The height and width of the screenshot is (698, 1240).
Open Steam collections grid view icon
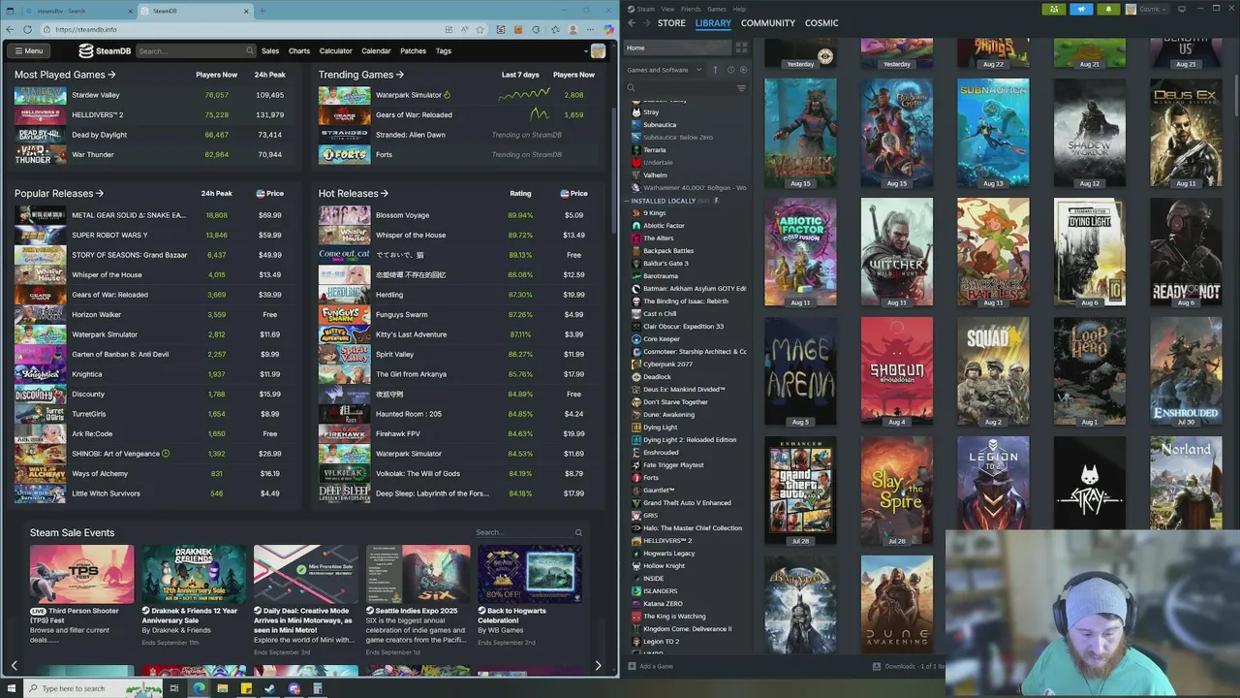pyautogui.click(x=742, y=48)
